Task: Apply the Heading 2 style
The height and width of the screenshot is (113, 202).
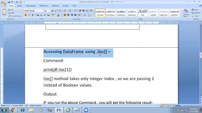Action: point(132,13)
